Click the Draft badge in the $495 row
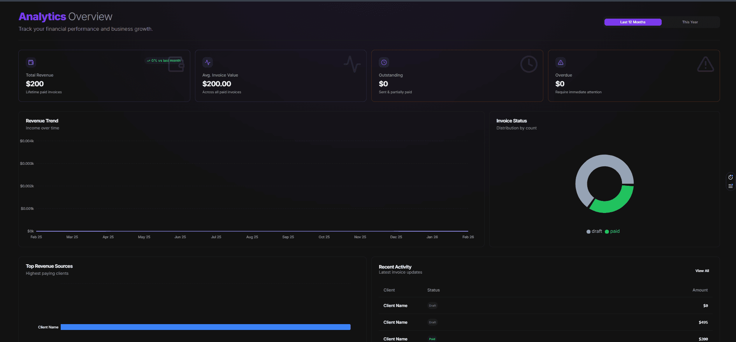 click(x=432, y=323)
